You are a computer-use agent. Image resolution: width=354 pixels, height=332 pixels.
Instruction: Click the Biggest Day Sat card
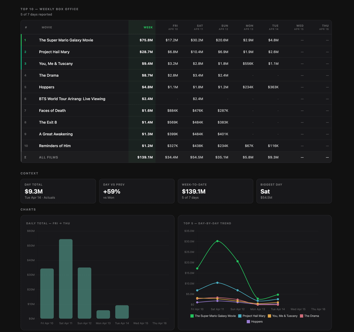[x=294, y=191]
